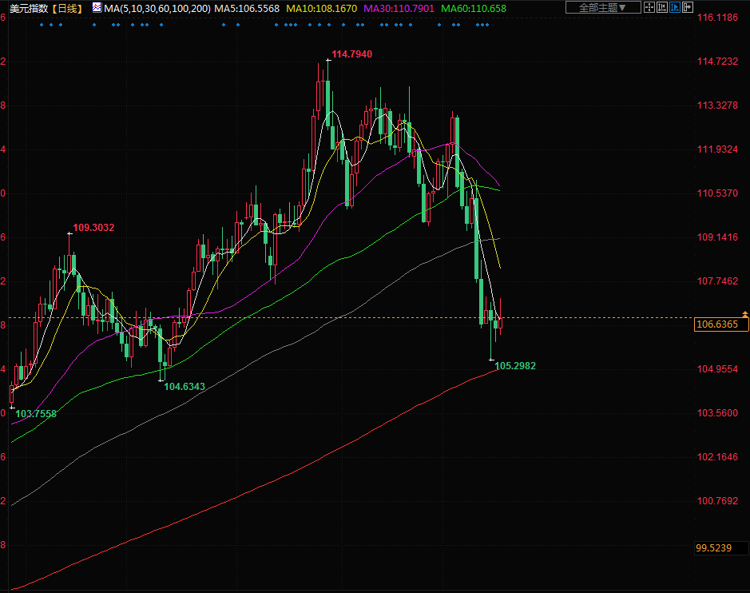
Task: Click the crosshair cursor icon
Action: point(649,7)
